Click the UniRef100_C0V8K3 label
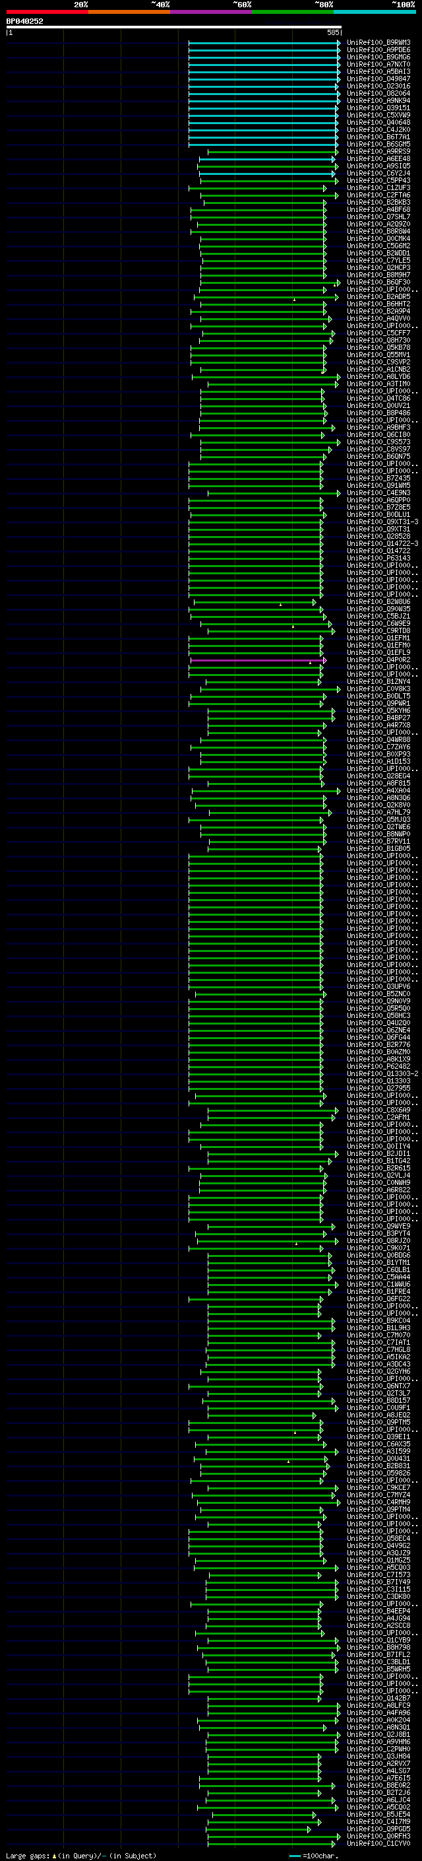 [378, 689]
